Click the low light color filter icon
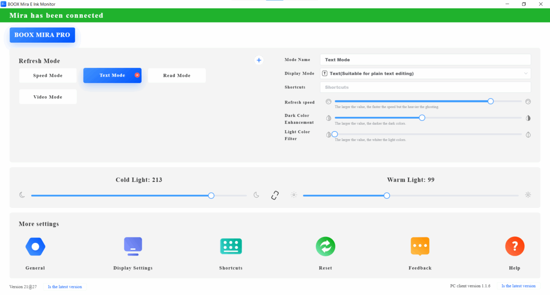 click(x=329, y=135)
